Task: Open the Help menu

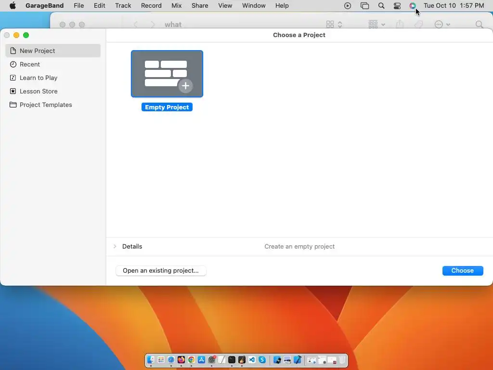Action: pos(282,6)
